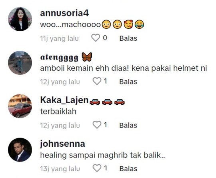Like johnsenna's healing comment with heart icon
Image resolution: width=216 pixels, height=178 pixels.
[97, 168]
